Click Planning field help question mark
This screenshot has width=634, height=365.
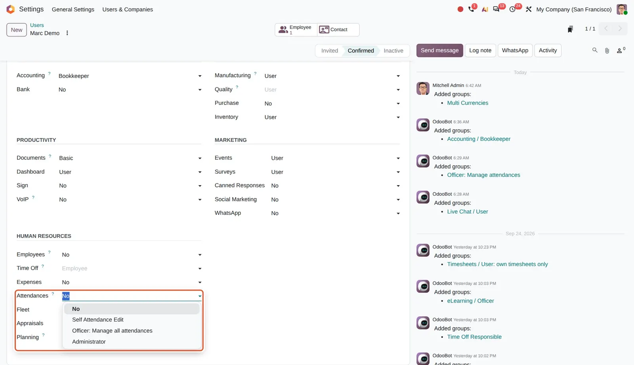tap(43, 335)
